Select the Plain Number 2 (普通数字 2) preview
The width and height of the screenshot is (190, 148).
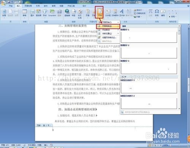tap(149, 53)
